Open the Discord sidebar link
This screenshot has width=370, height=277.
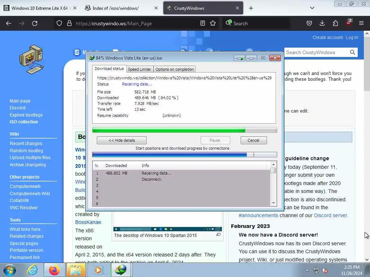point(17,107)
